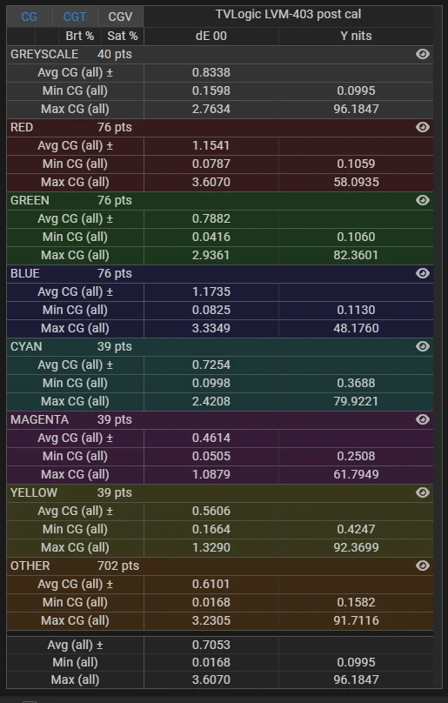448x703 pixels.
Task: Toggle visibility eye for YELLOW group
Action: click(423, 492)
